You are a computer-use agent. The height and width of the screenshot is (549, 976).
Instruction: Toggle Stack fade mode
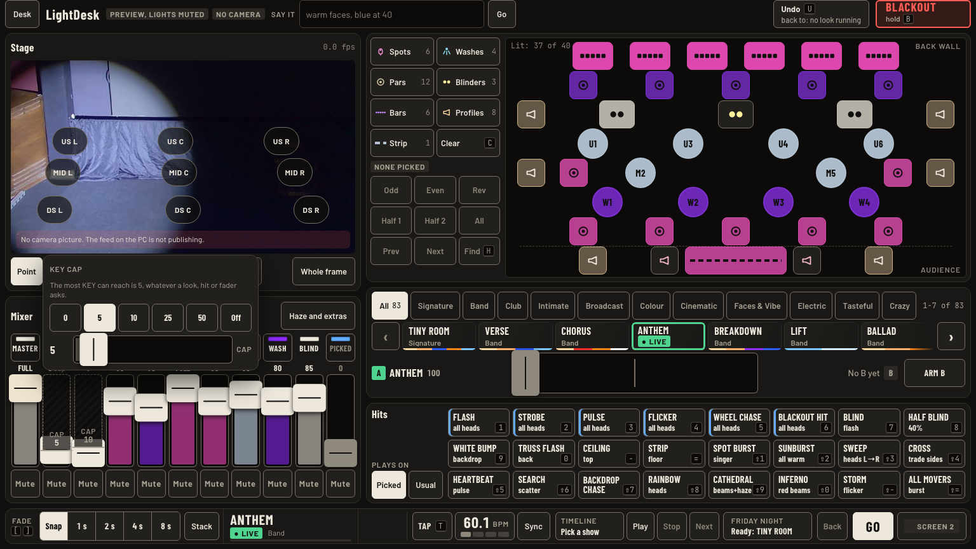[x=201, y=526]
